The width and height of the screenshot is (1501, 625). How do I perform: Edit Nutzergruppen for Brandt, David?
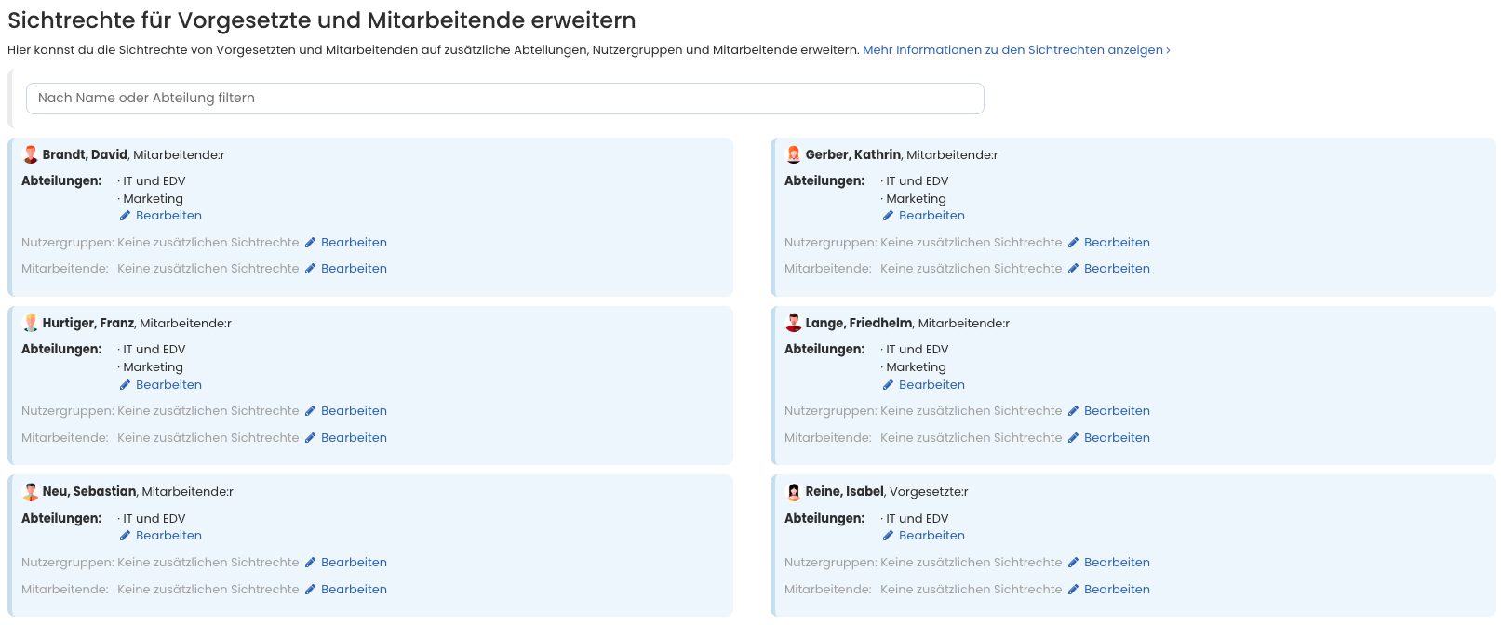(x=354, y=243)
